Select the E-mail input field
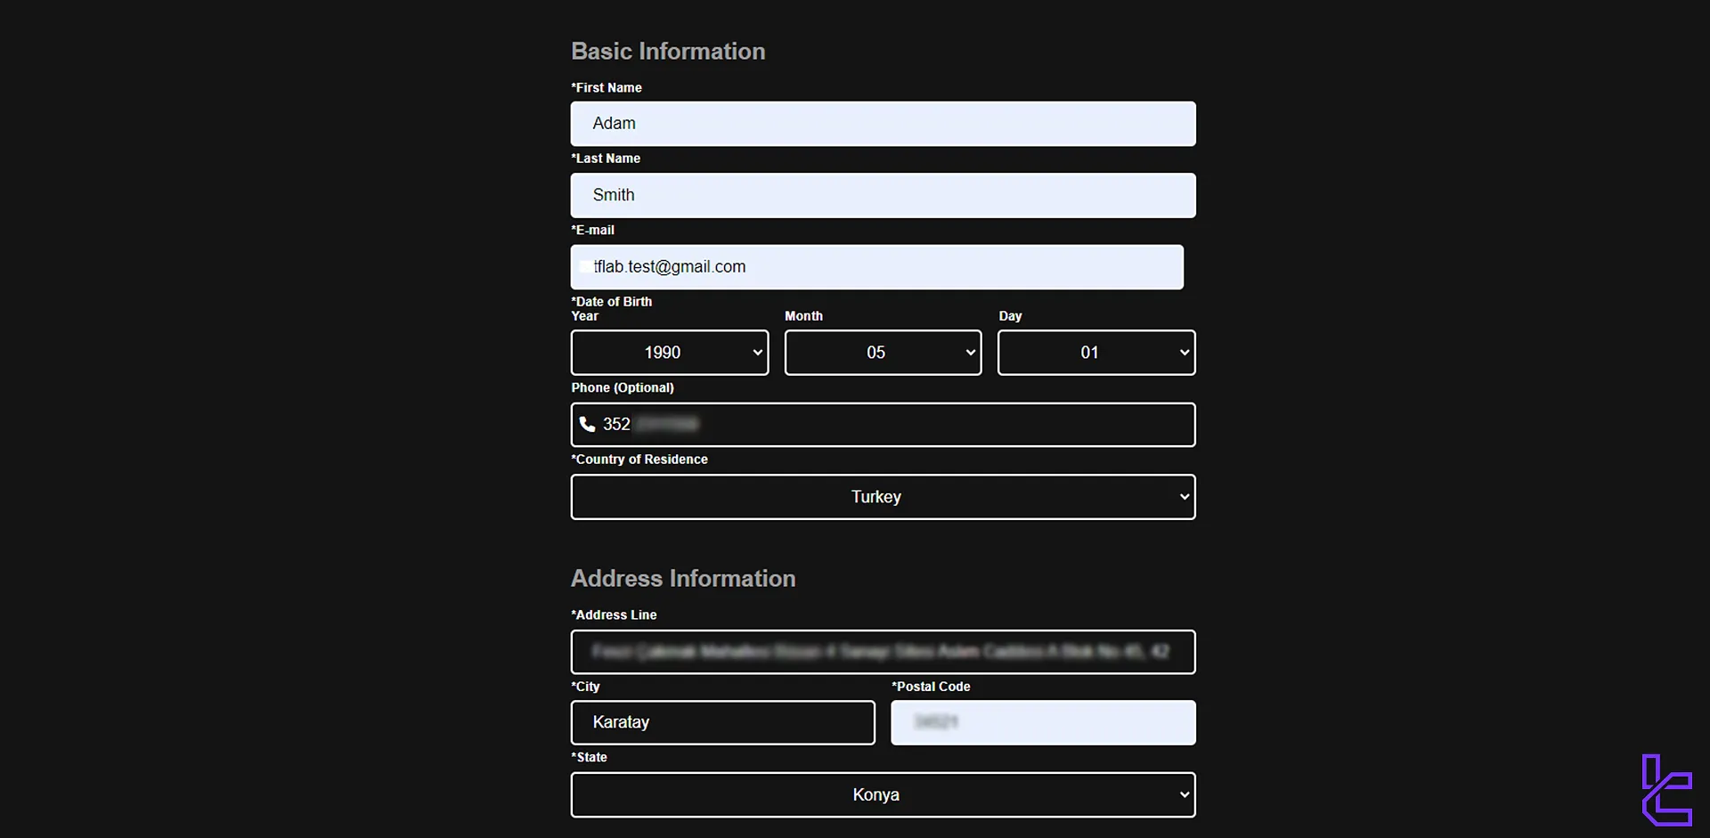 876,267
